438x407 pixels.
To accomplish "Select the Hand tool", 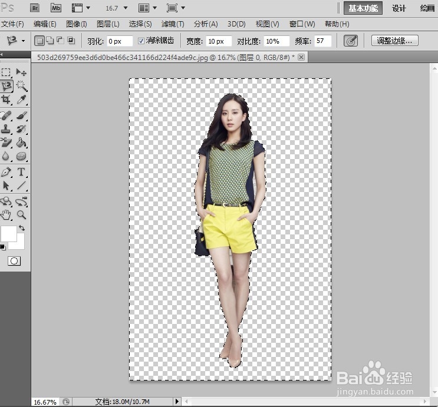I will [6, 214].
